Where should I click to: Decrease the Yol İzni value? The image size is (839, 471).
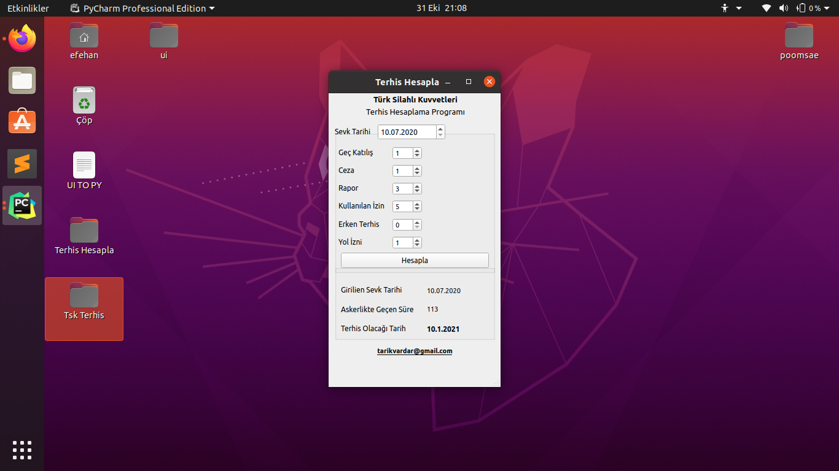click(417, 245)
